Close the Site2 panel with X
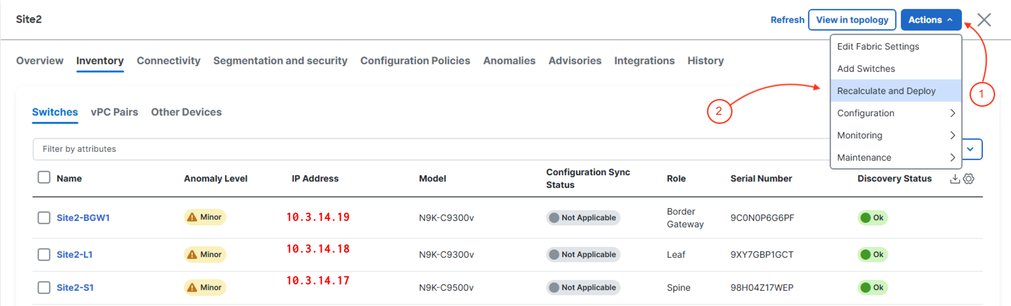 tap(984, 20)
